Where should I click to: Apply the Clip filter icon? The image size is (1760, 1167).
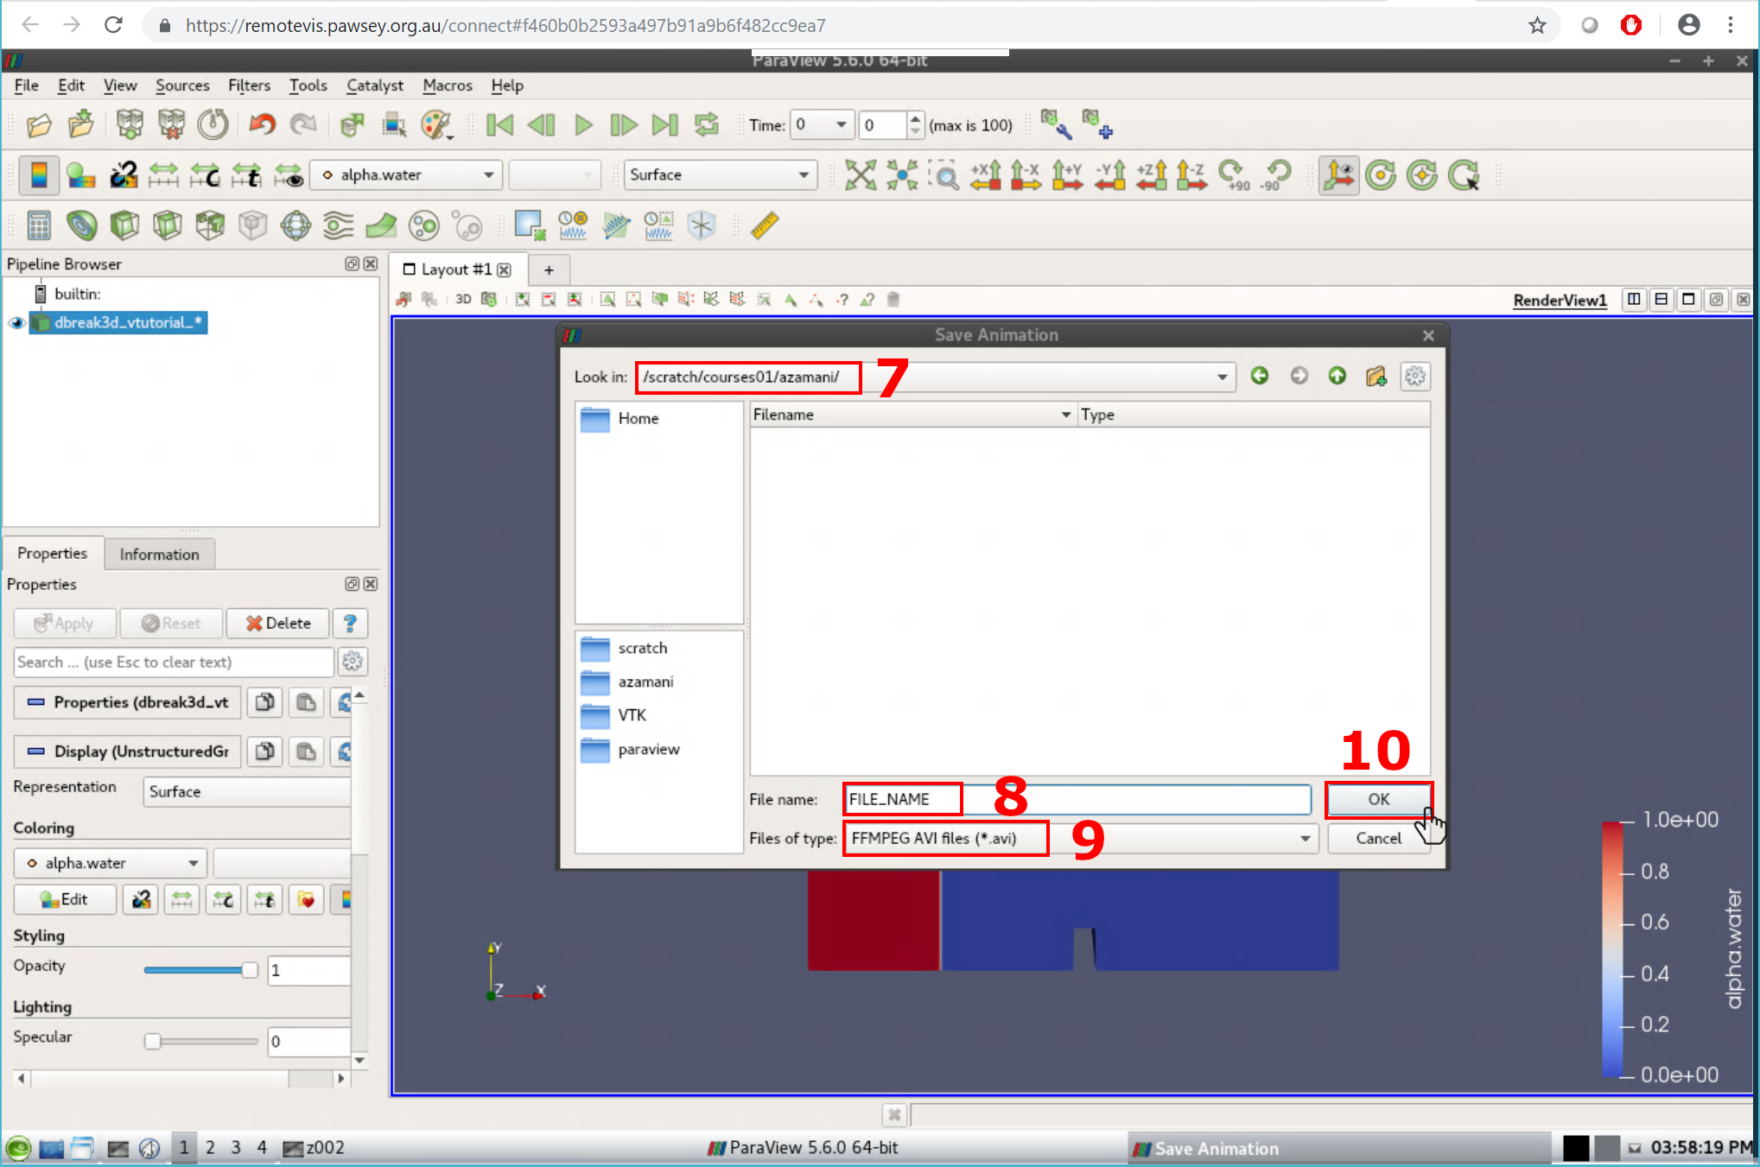(124, 225)
